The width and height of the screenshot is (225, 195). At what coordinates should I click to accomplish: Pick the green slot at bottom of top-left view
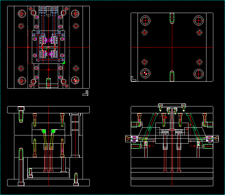point(48,81)
